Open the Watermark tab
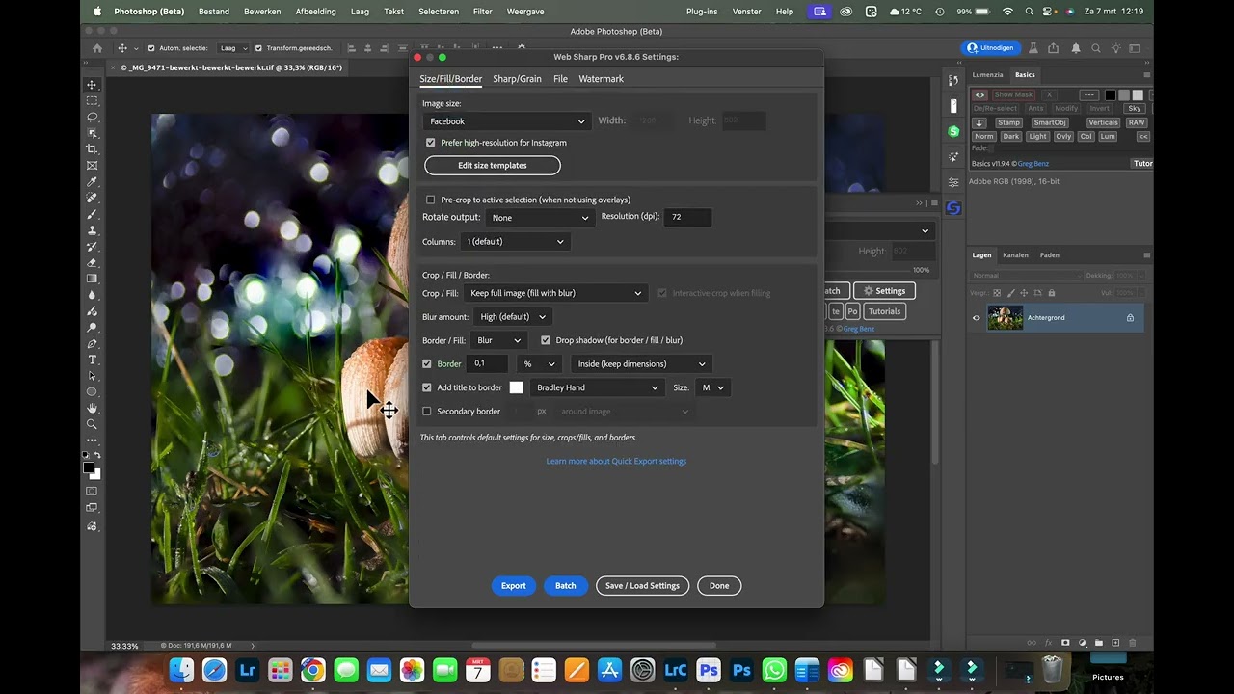 tap(601, 79)
